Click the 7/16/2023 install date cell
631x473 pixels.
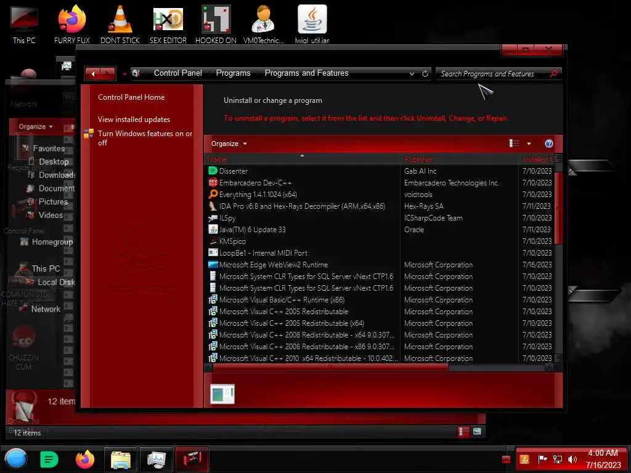pos(537,265)
